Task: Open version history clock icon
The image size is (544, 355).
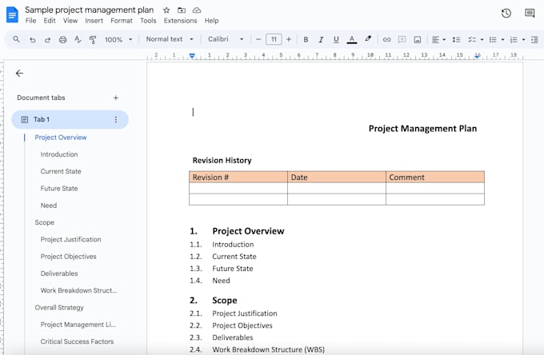Action: point(506,14)
